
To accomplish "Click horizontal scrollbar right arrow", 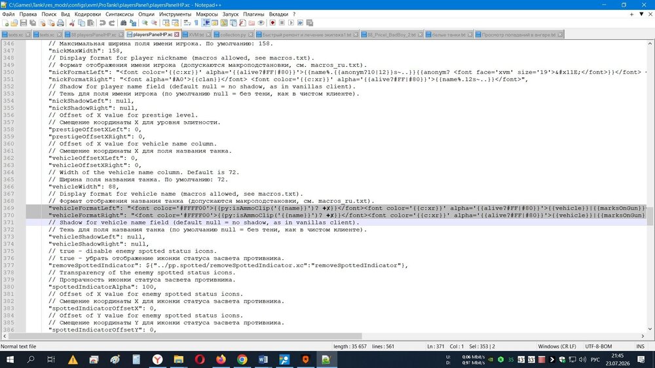I will click(643, 336).
